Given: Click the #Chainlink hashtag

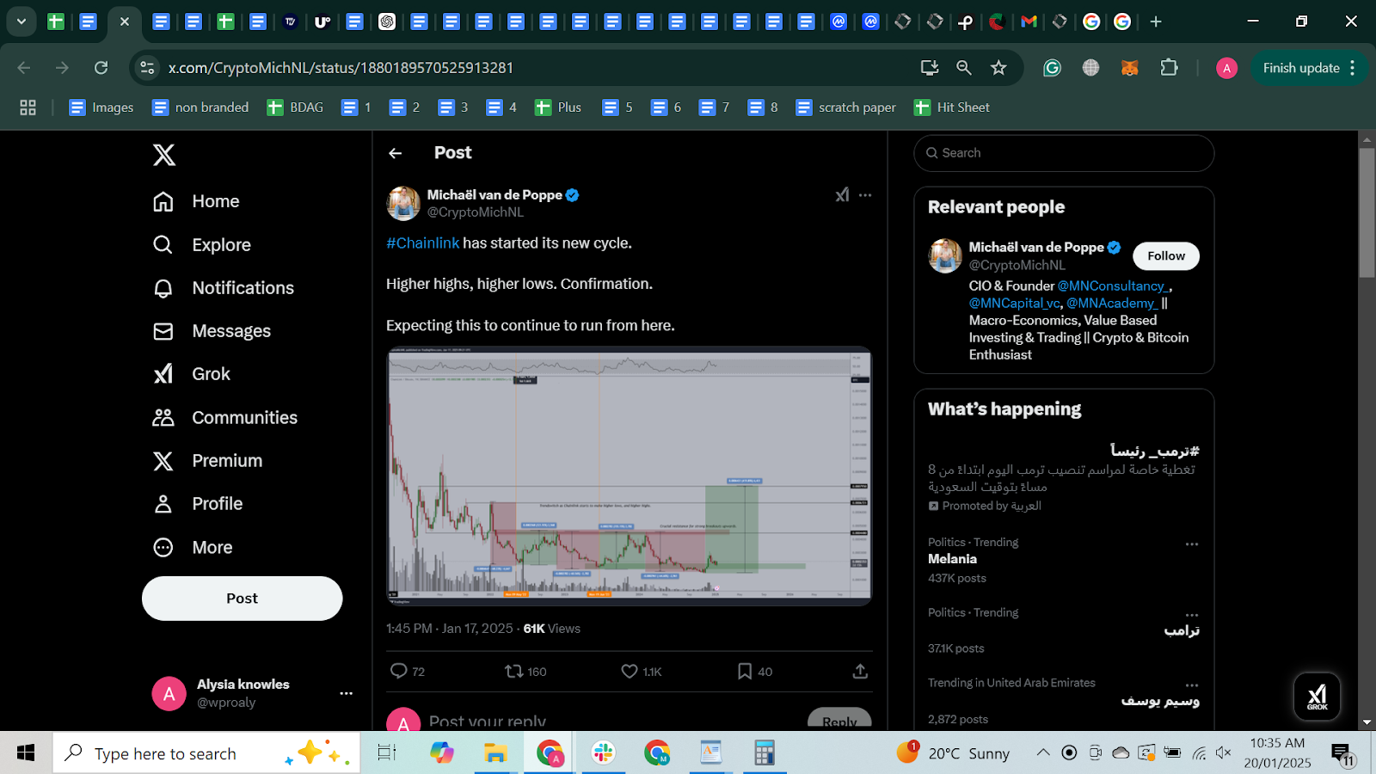Looking at the screenshot, I should coord(422,243).
